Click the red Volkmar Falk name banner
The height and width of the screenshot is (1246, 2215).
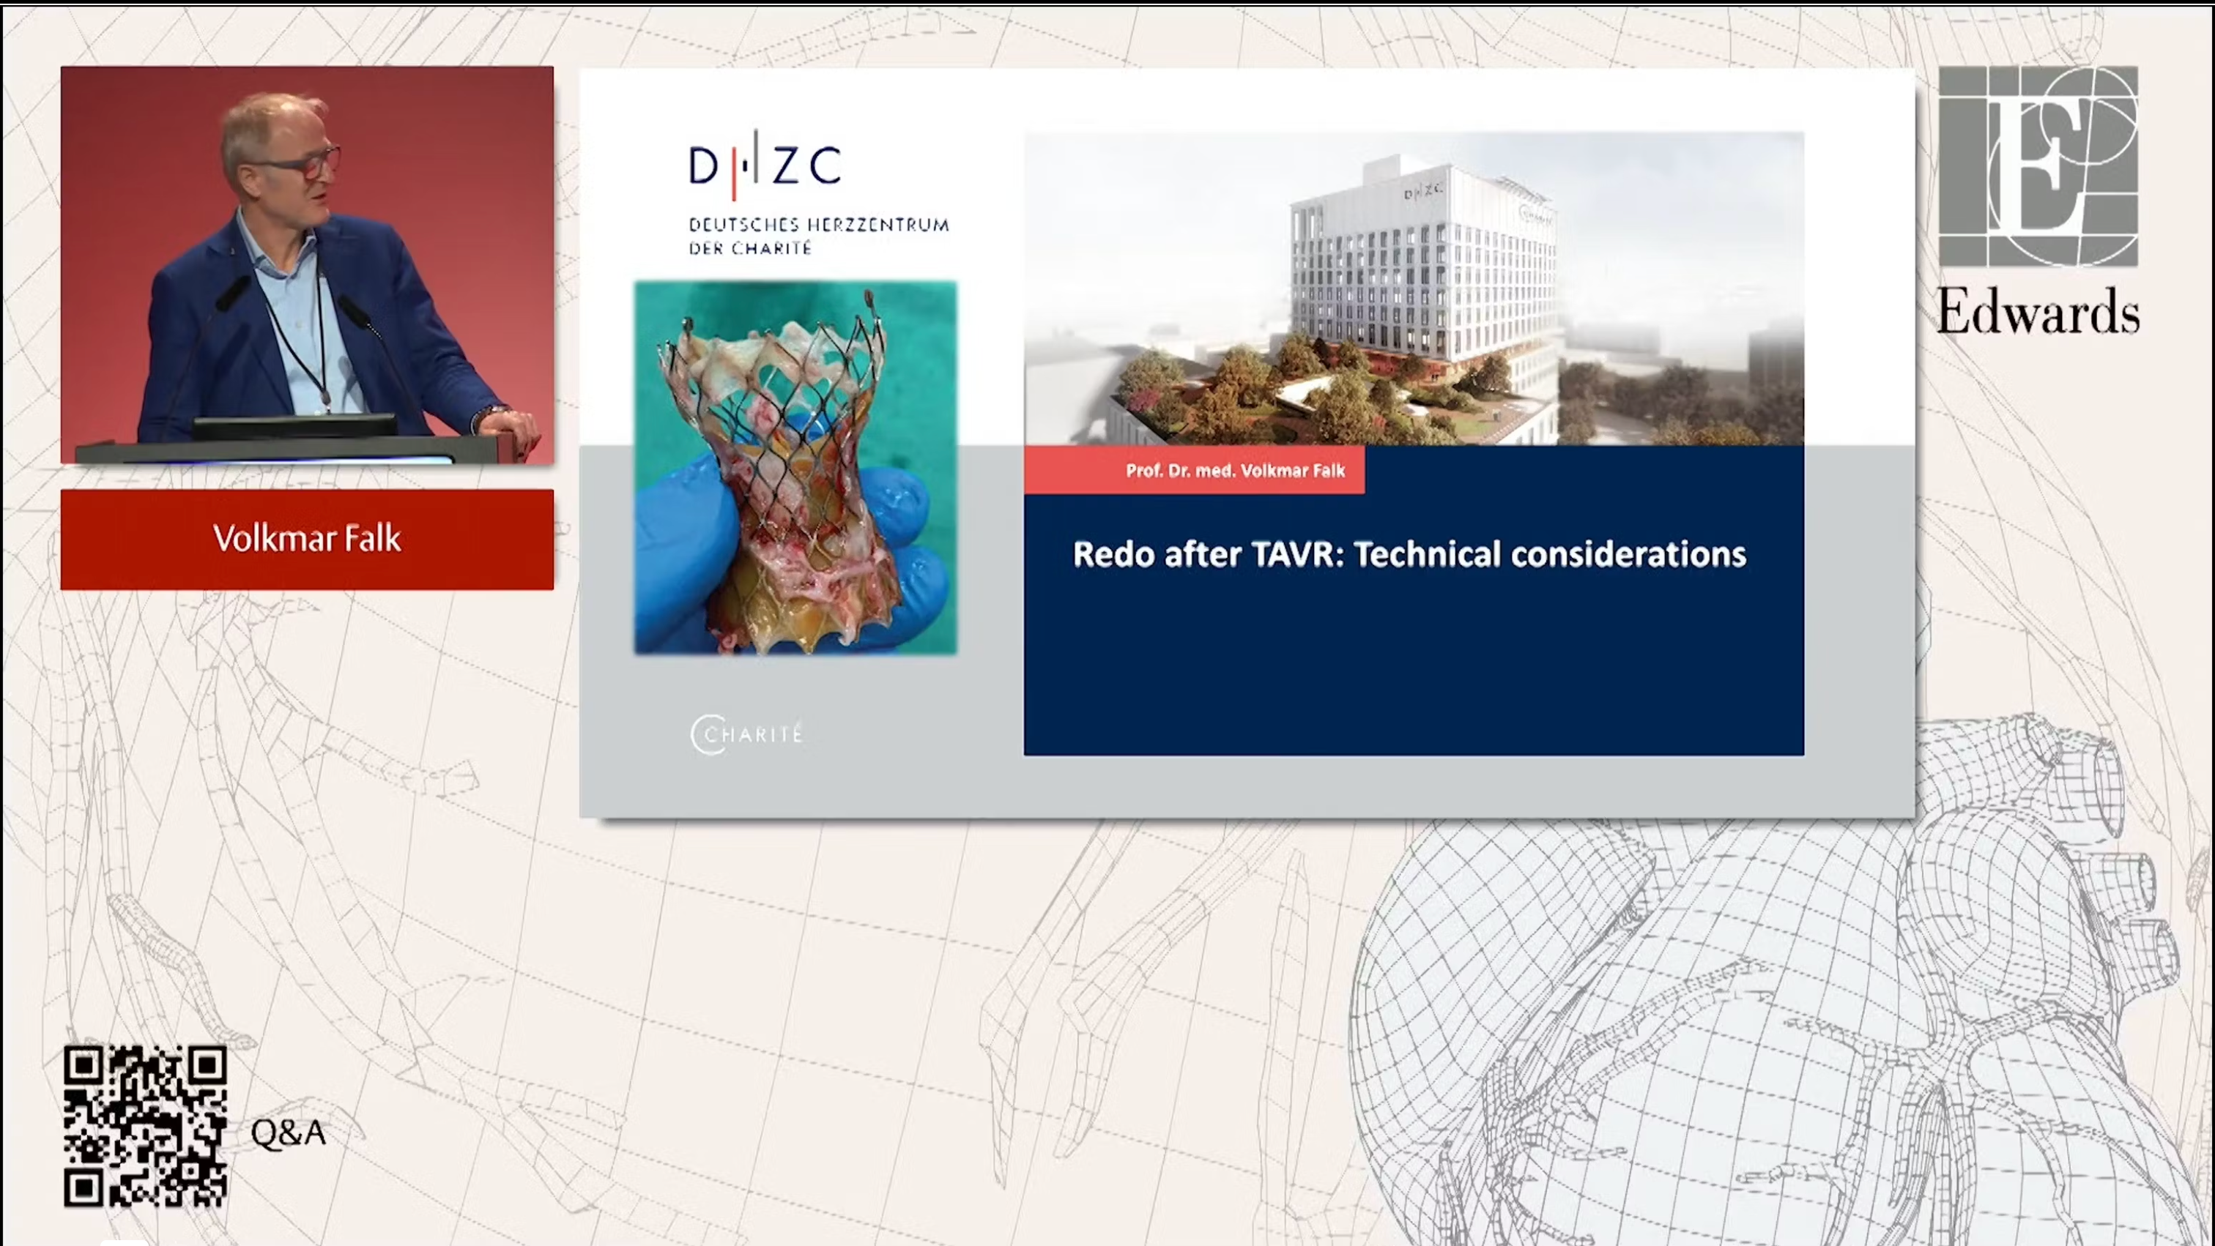click(x=307, y=539)
